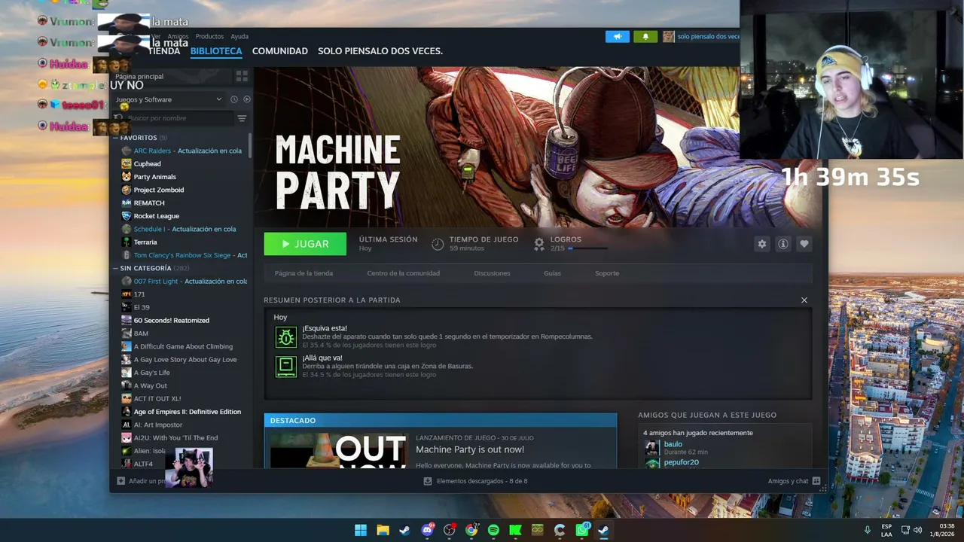Toggle the ready-to-play filter icon
964x542 pixels.
click(x=247, y=99)
